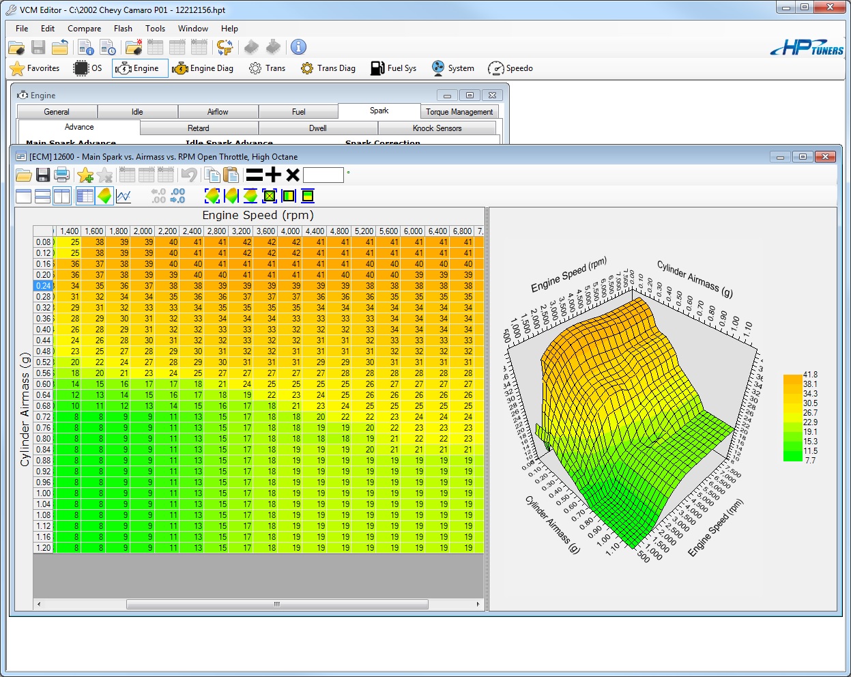Select vertical split layout icon
851x677 pixels.
[x=61, y=197]
